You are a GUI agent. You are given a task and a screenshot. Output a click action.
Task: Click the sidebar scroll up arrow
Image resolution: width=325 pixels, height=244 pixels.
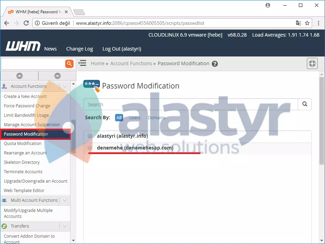pyautogui.click(x=73, y=84)
